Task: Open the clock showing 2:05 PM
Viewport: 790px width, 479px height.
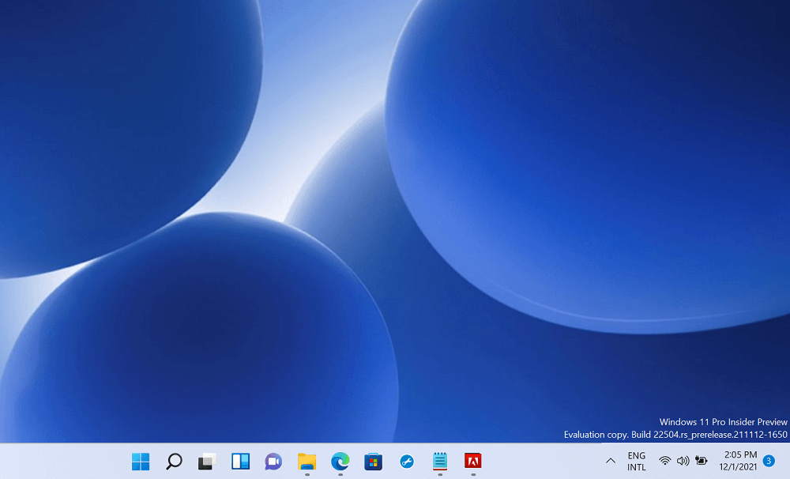Action: (738, 461)
